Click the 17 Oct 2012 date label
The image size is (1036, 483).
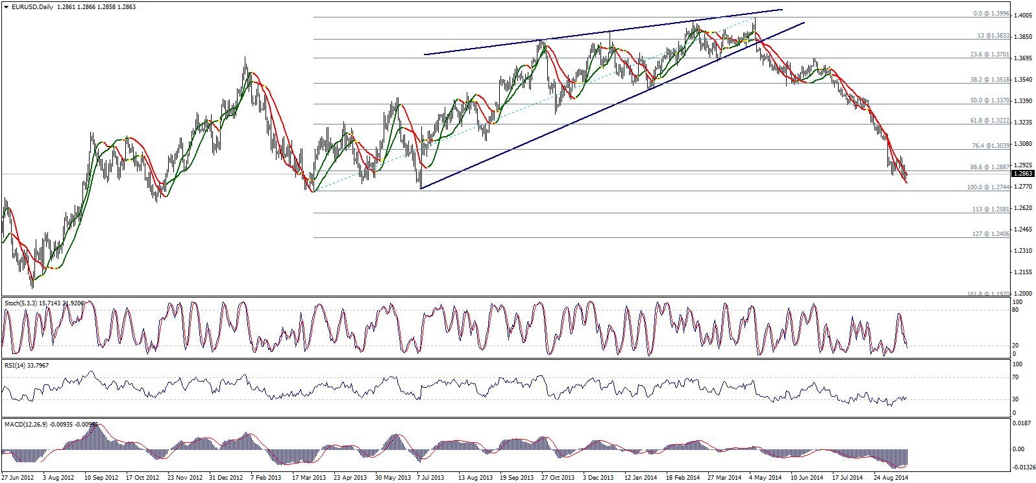point(143,478)
